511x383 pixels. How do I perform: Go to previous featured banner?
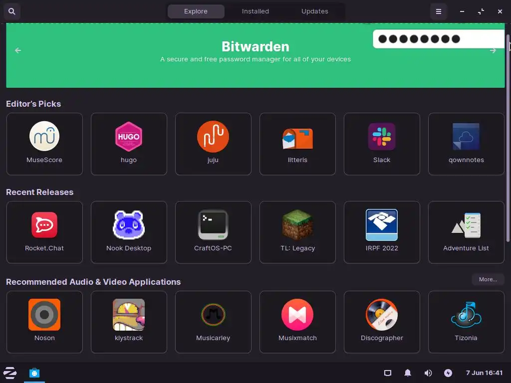[x=18, y=50]
